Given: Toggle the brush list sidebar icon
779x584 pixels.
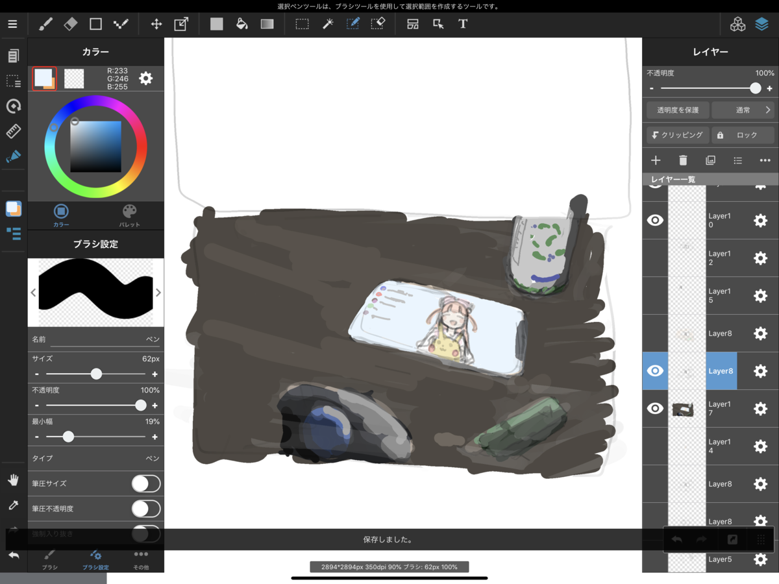Looking at the screenshot, I should 14,234.
